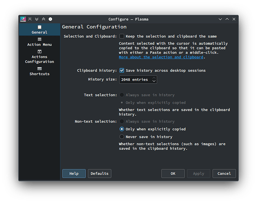Open the Shortcuts keyboard sidebar icon
Viewport: 257px width, 203px height.
[x=39, y=69]
